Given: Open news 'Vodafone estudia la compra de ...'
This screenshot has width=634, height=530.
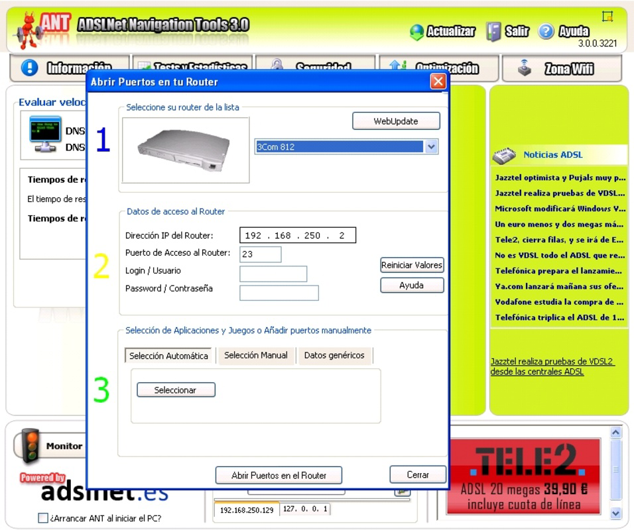Looking at the screenshot, I should (559, 302).
